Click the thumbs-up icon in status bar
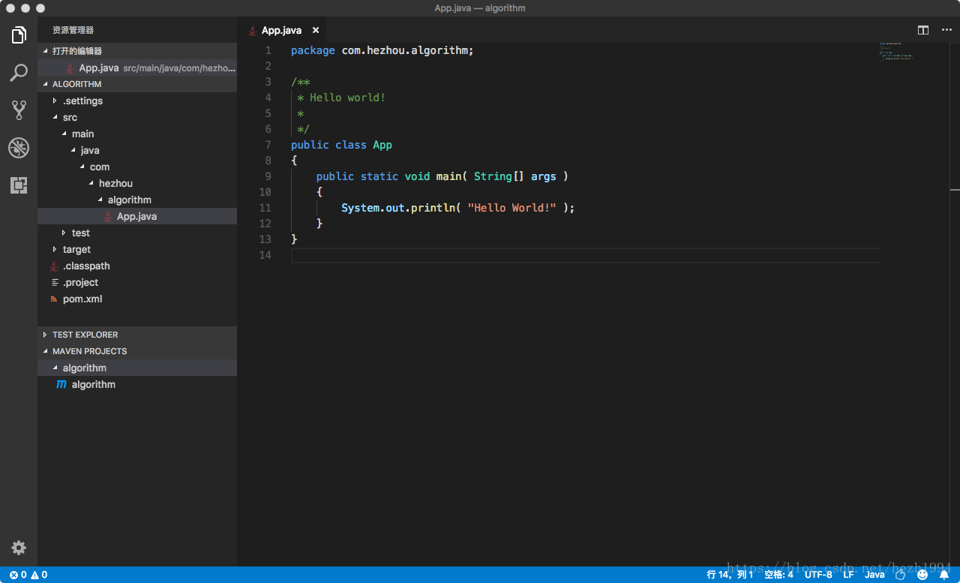 tap(901, 575)
